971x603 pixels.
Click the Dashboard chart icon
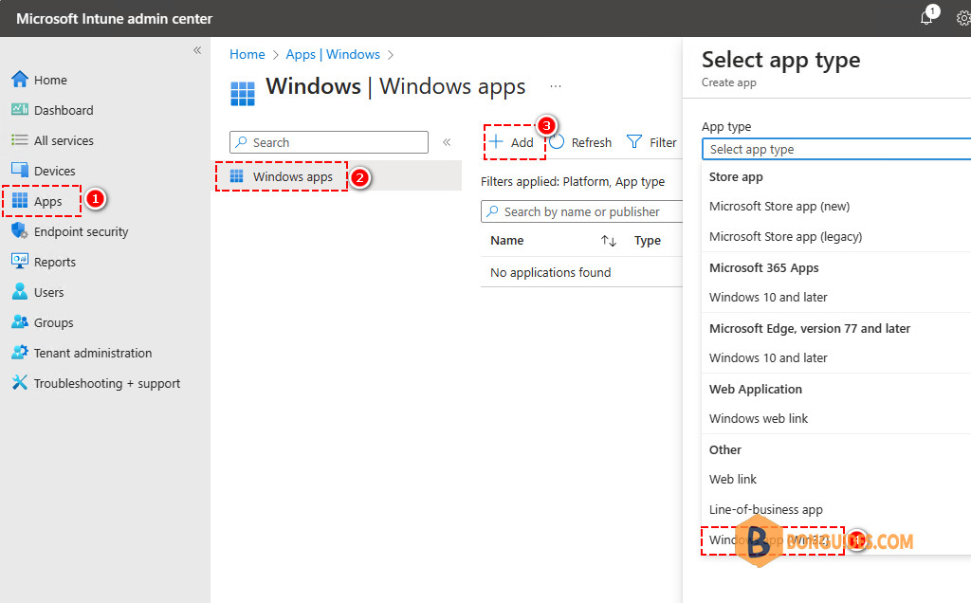click(x=20, y=110)
